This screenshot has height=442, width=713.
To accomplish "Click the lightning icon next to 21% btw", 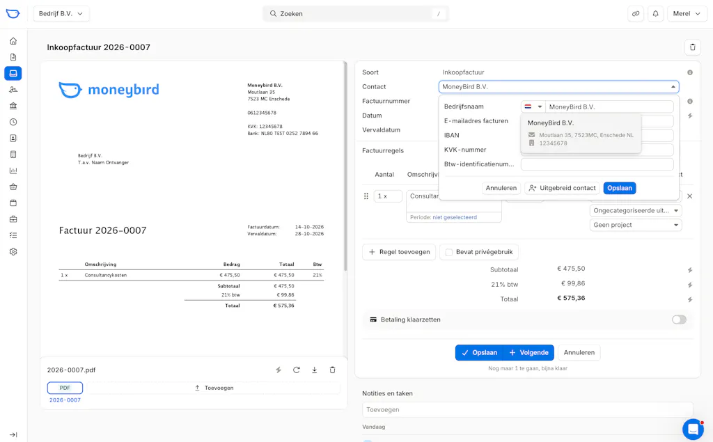I will pos(690,285).
